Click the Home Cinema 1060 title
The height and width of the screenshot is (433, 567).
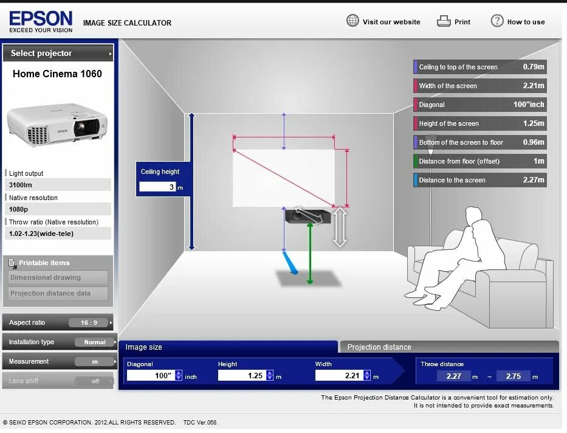58,74
